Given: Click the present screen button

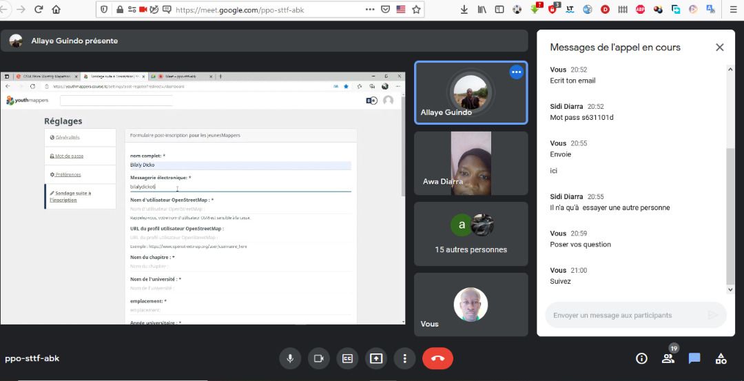Looking at the screenshot, I should (376, 359).
